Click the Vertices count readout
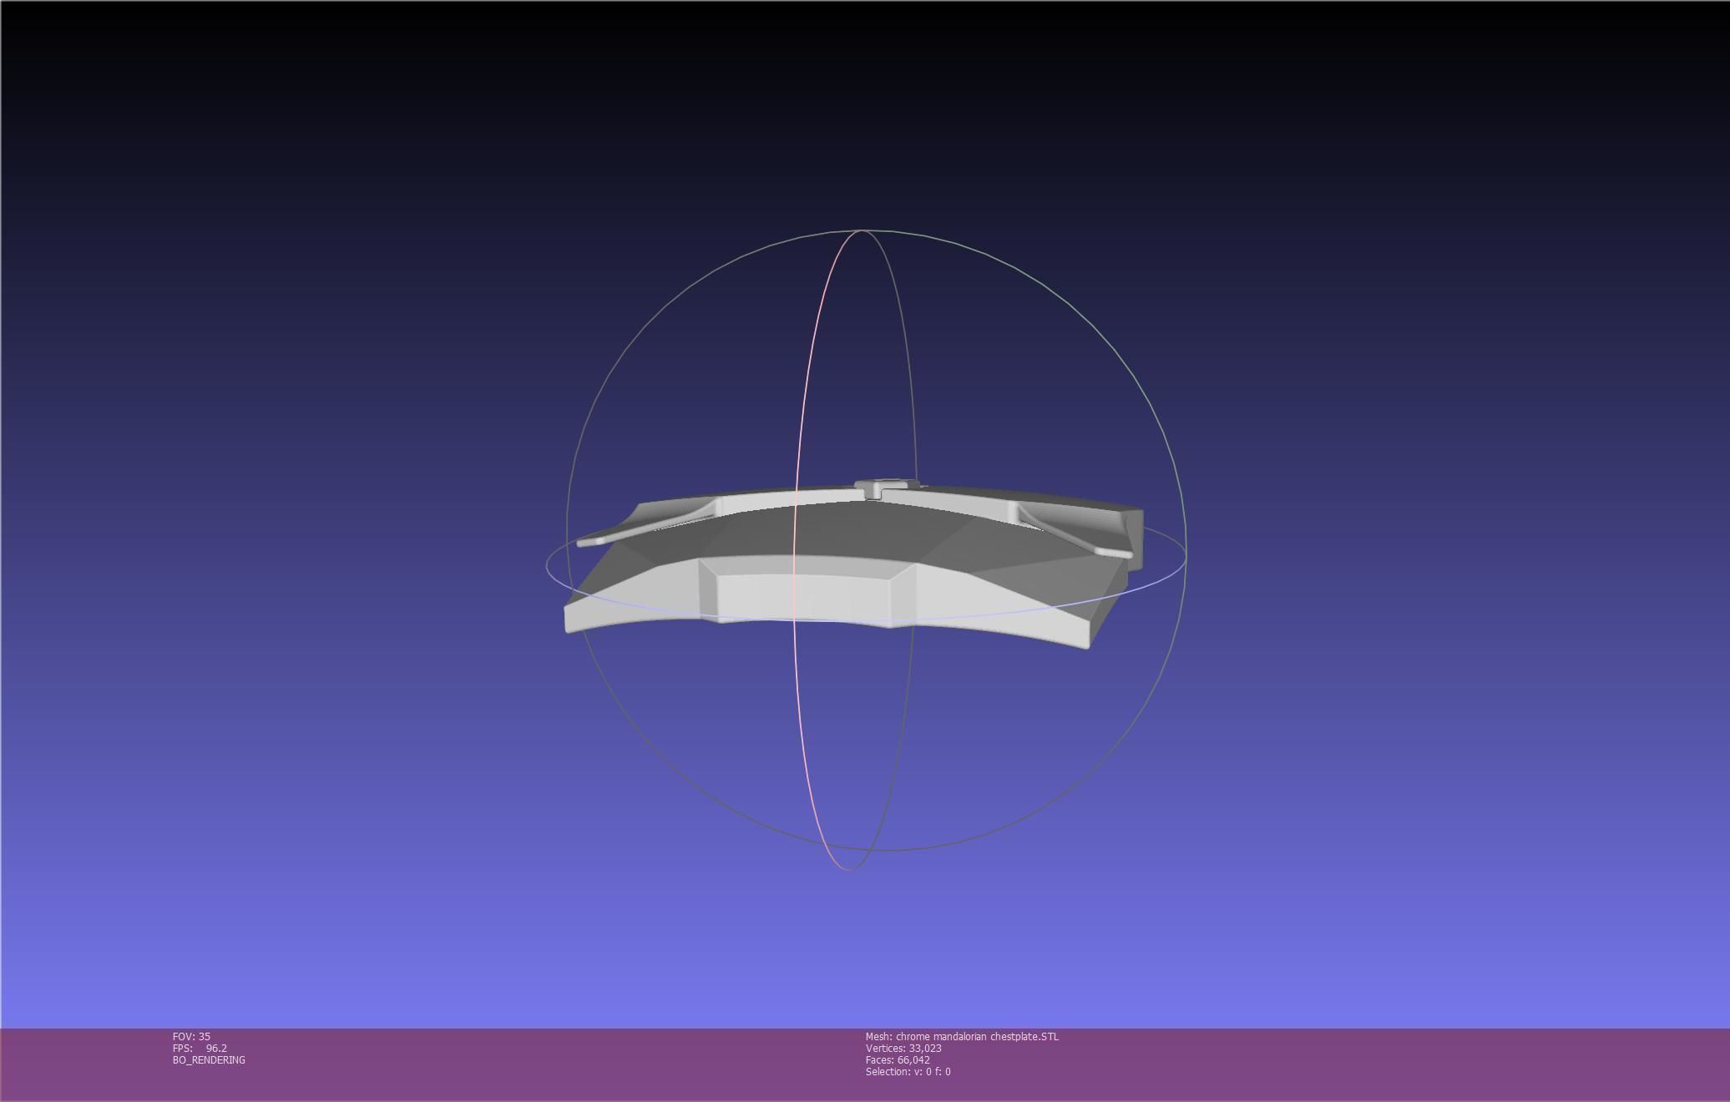The height and width of the screenshot is (1102, 1730). pos(903,1049)
